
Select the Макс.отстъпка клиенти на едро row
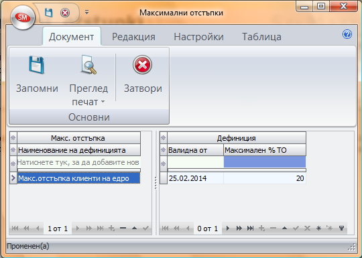pyautogui.click(x=78, y=178)
